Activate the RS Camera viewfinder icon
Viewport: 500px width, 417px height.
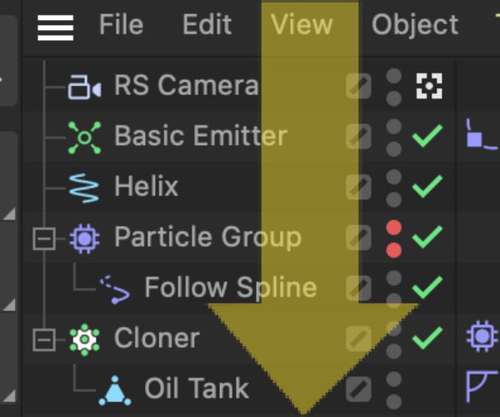429,86
